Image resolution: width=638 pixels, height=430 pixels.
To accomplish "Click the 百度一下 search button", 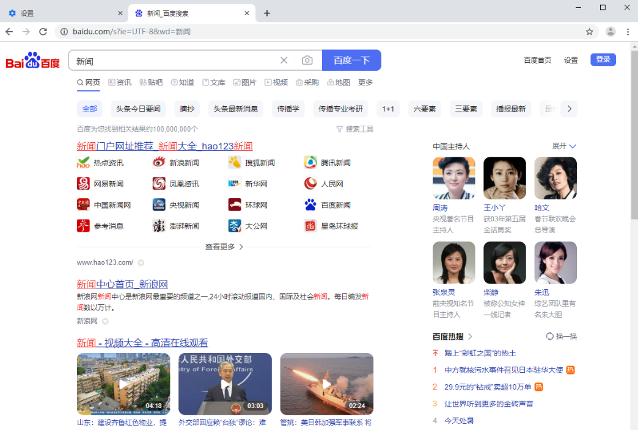I will tap(351, 60).
